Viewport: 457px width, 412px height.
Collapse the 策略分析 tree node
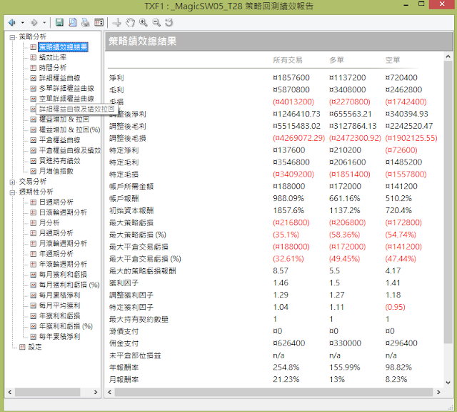pos(12,37)
